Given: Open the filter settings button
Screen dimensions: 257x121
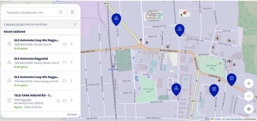Looking at the screenshot, I should pos(73,12).
